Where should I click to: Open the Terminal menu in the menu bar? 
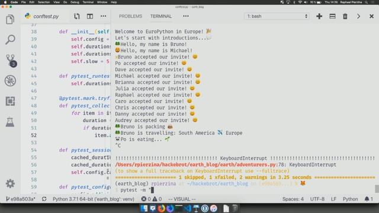click(x=88, y=2)
